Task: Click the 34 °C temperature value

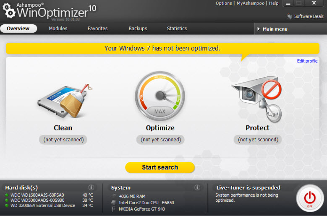Action: [x=88, y=206]
